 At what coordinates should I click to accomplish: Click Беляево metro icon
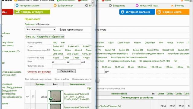click(x=172, y=5)
